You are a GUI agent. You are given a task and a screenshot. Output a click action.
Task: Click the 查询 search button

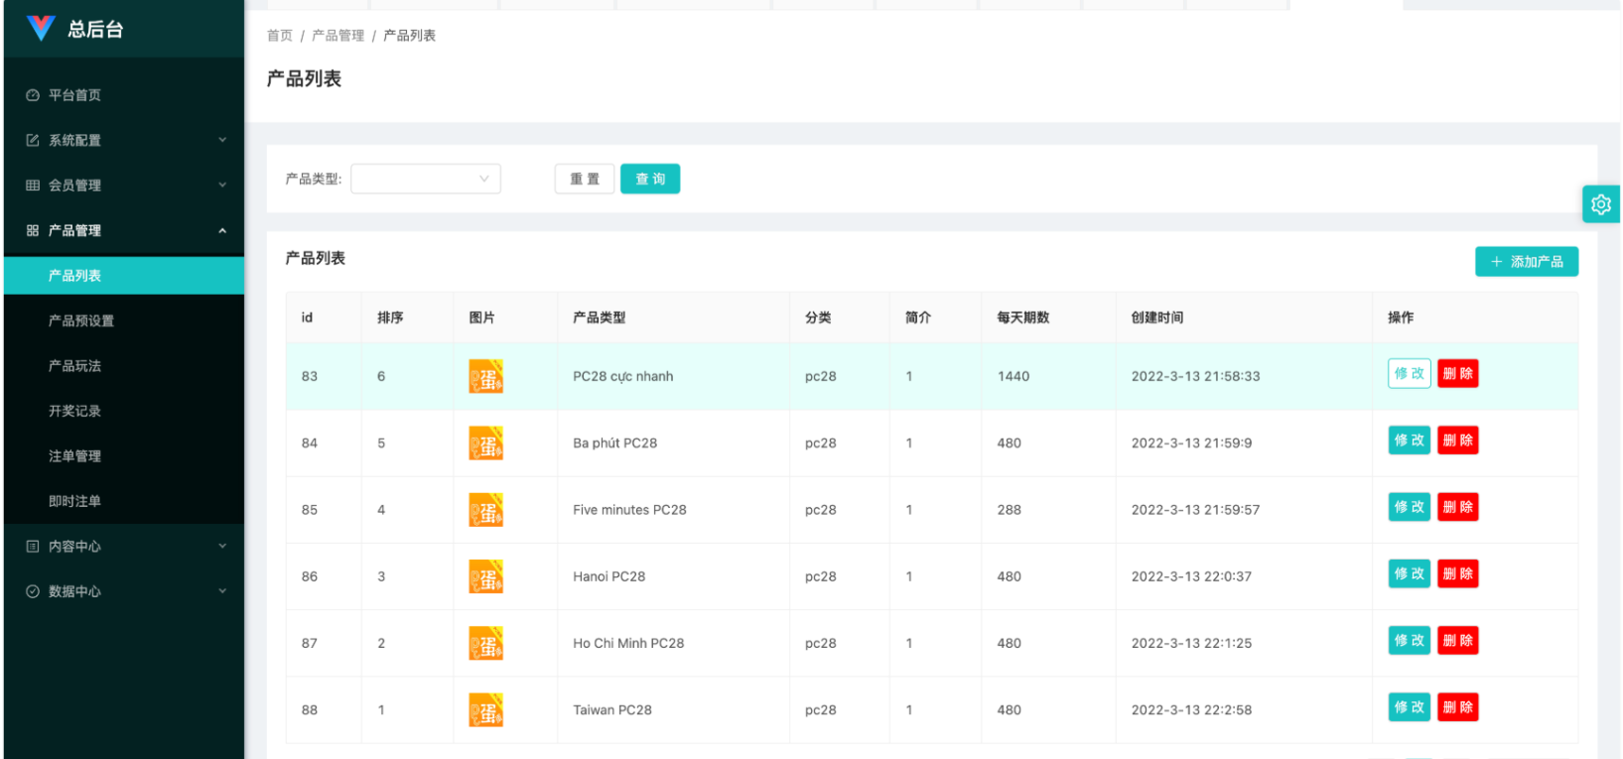click(650, 179)
